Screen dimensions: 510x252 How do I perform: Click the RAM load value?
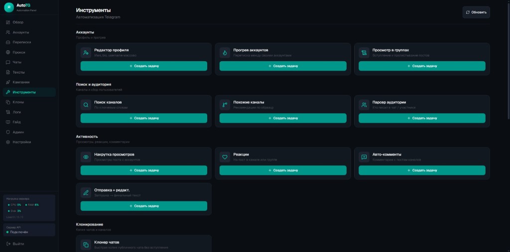[x=36, y=205]
